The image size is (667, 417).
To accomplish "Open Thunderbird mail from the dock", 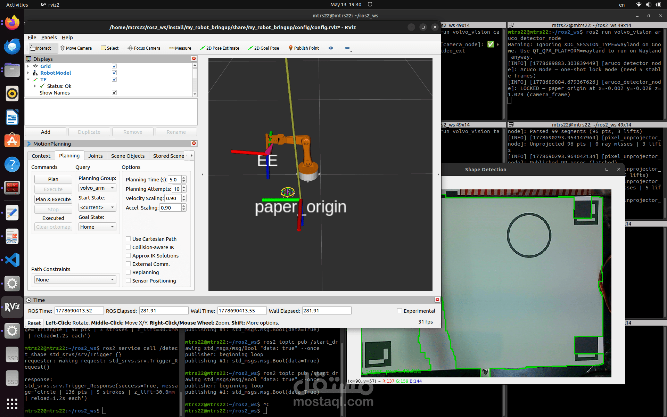I will tap(12, 46).
